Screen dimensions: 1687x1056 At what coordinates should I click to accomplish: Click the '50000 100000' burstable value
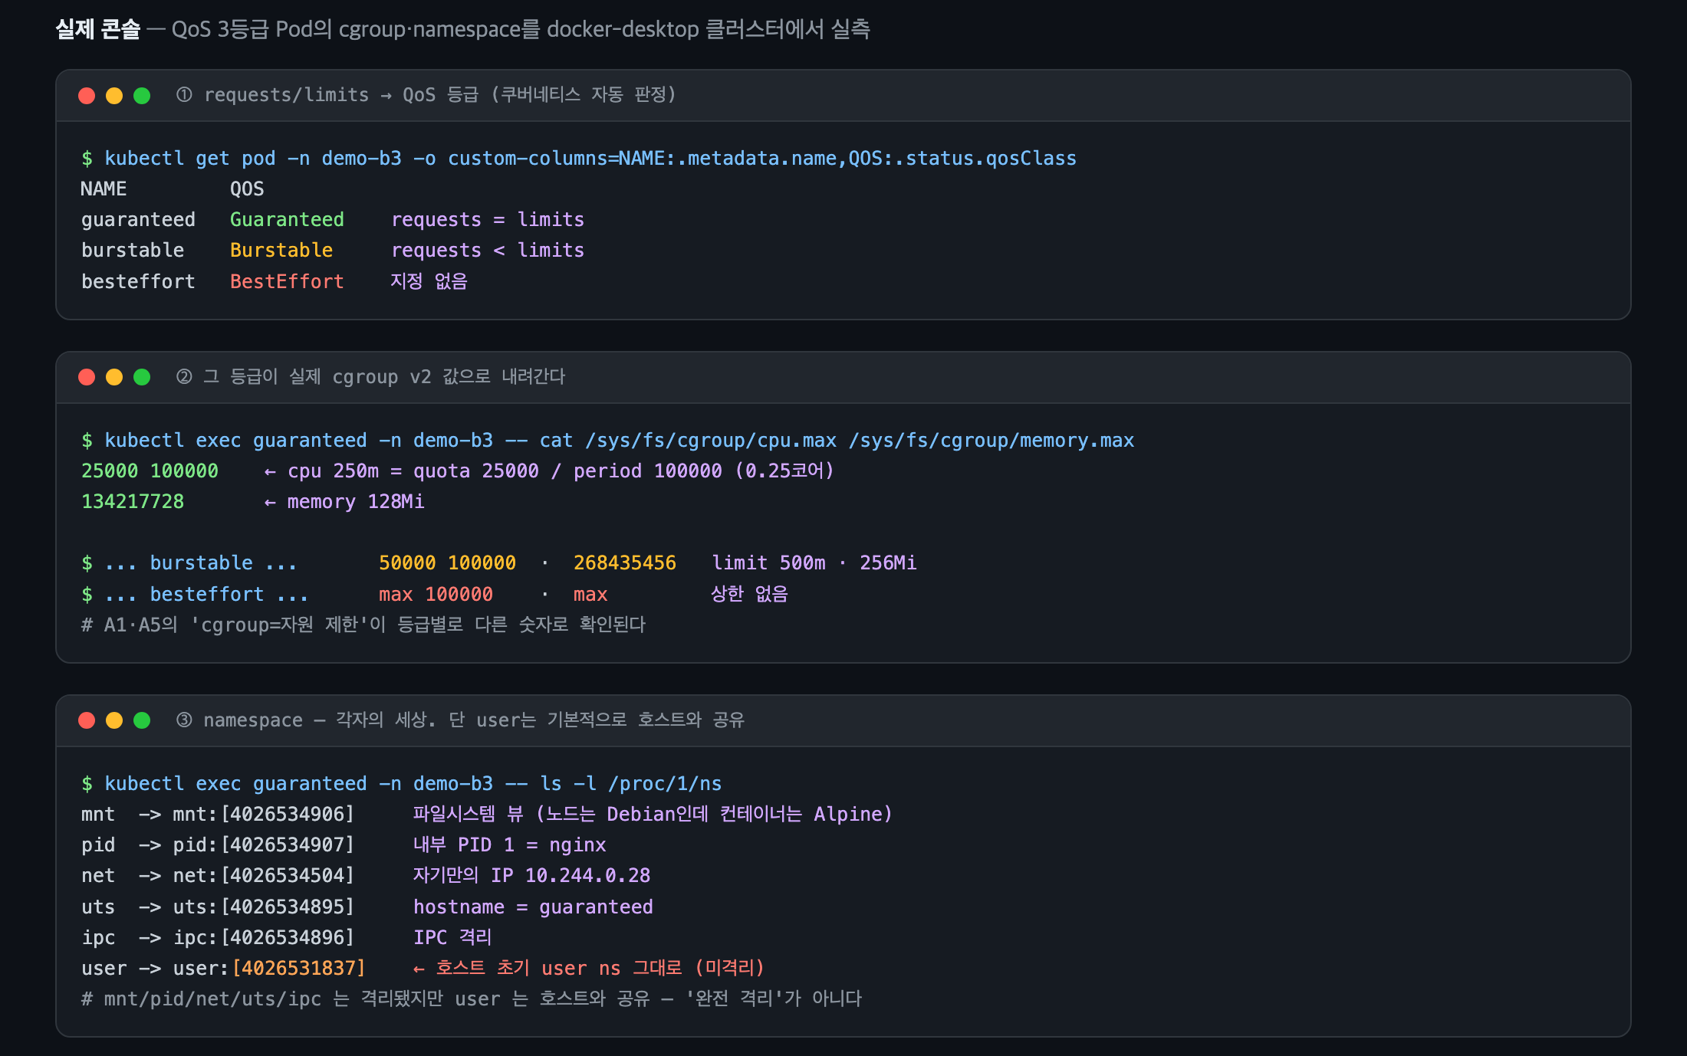point(448,563)
